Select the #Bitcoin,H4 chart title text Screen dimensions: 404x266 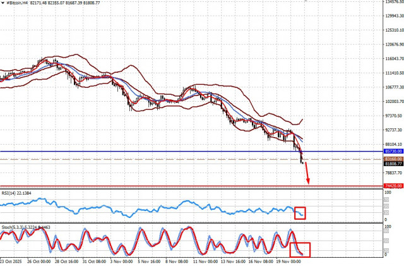(x=17, y=3)
